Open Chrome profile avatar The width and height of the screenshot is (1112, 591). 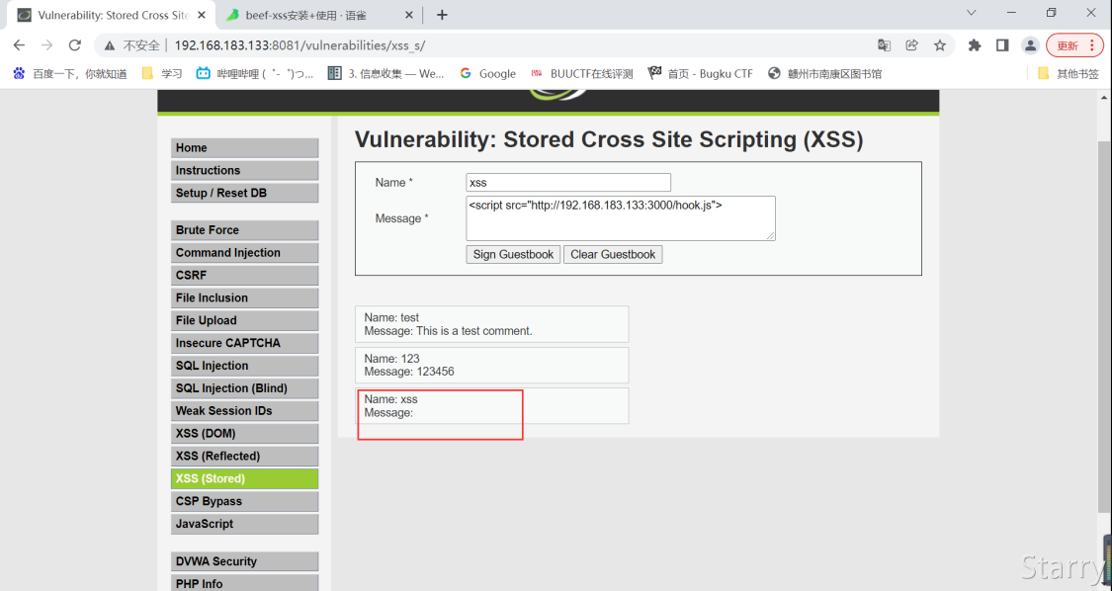click(x=1030, y=45)
